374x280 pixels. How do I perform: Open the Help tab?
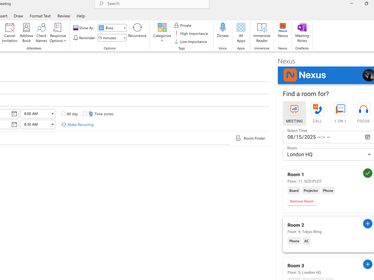pos(81,16)
